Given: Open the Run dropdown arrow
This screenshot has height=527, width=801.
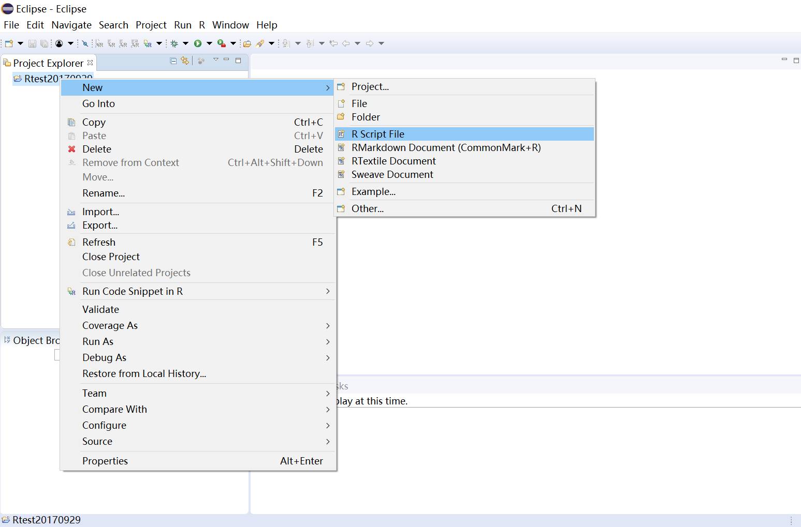Looking at the screenshot, I should click(209, 43).
